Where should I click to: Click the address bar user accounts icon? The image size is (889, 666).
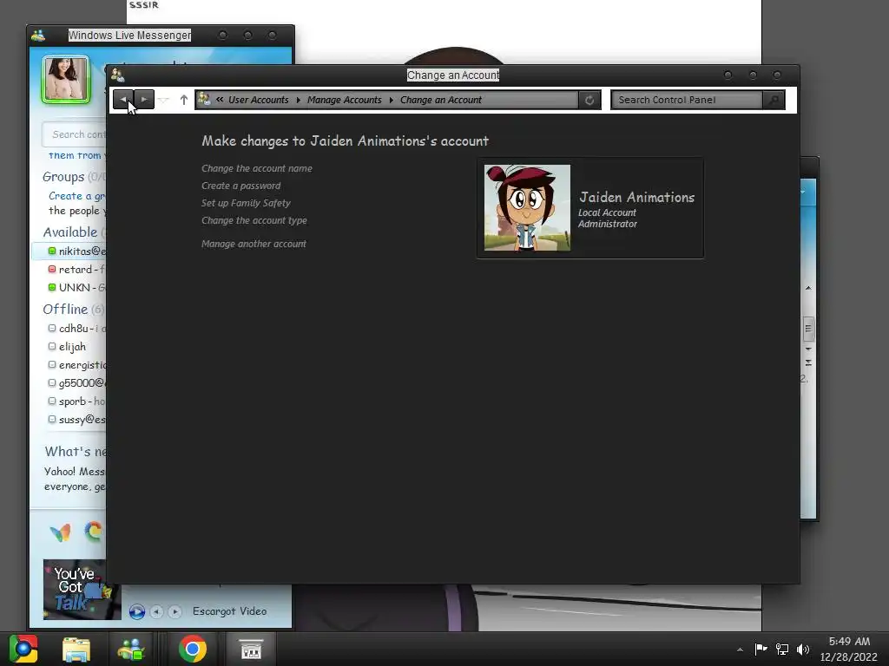[204, 100]
